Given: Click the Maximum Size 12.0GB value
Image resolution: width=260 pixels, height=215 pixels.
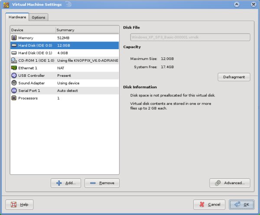Looking at the screenshot, I should (x=167, y=59).
